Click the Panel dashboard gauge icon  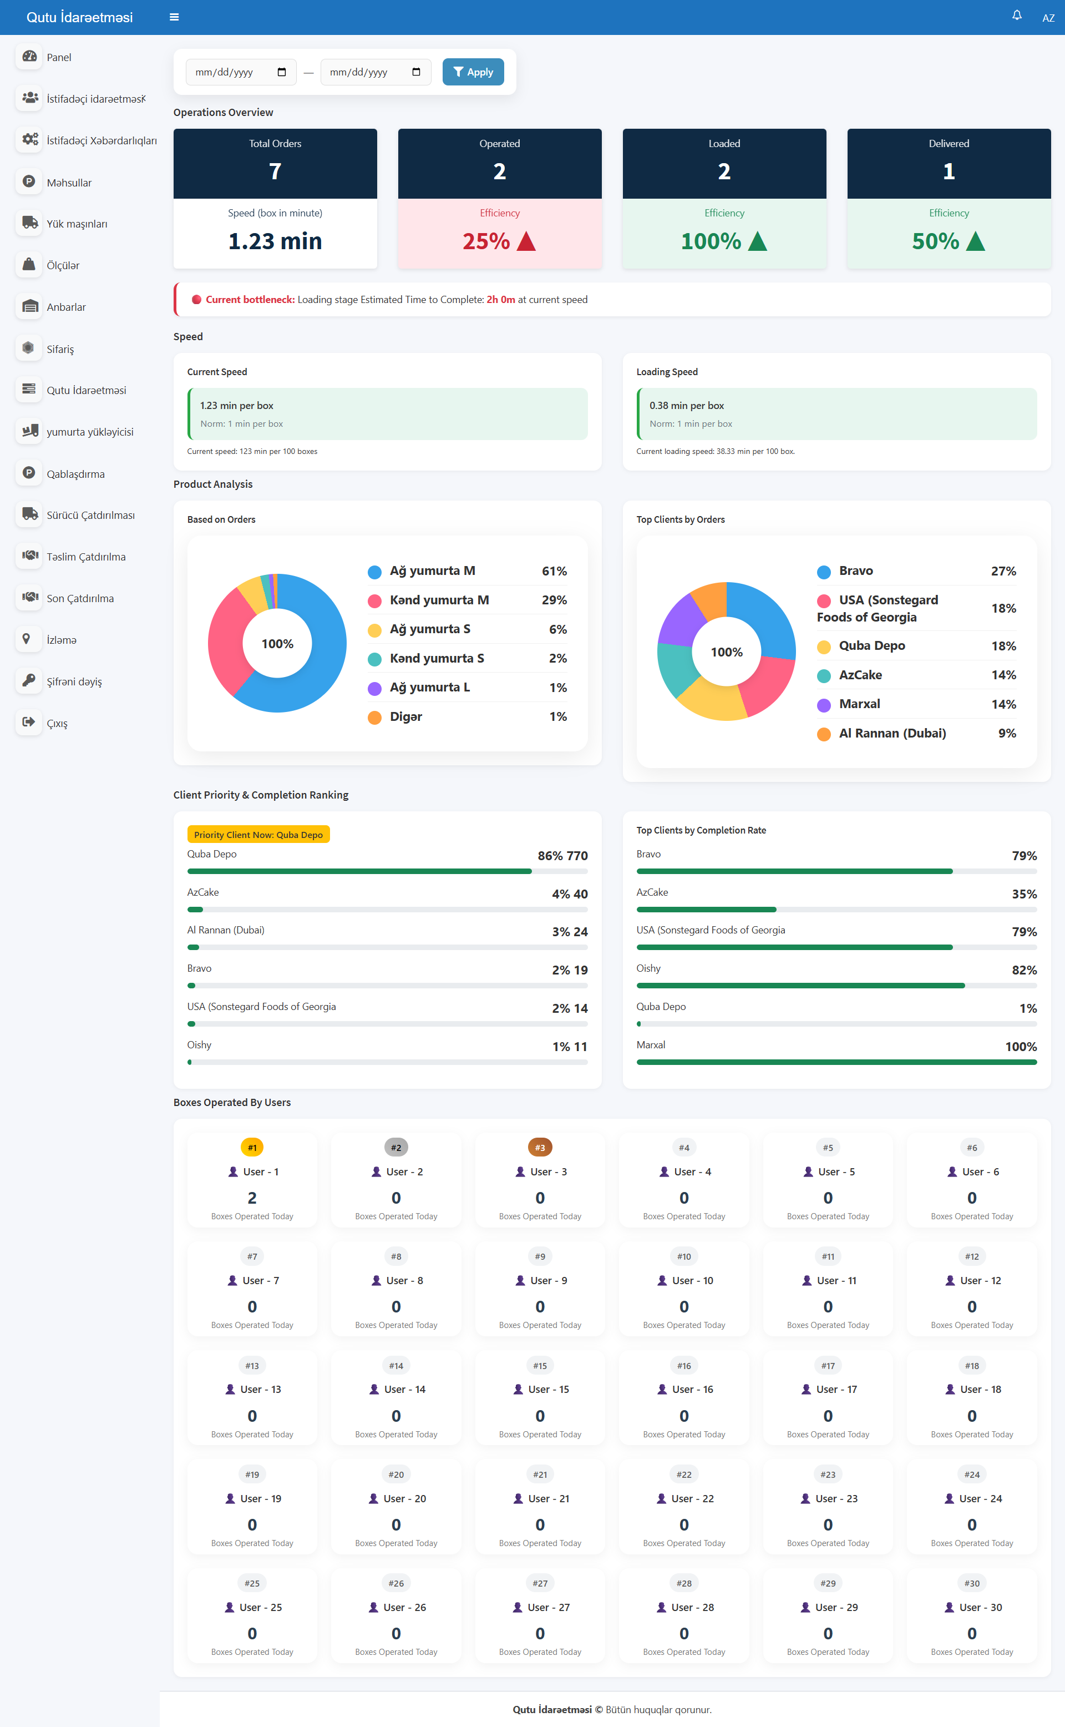click(x=29, y=57)
